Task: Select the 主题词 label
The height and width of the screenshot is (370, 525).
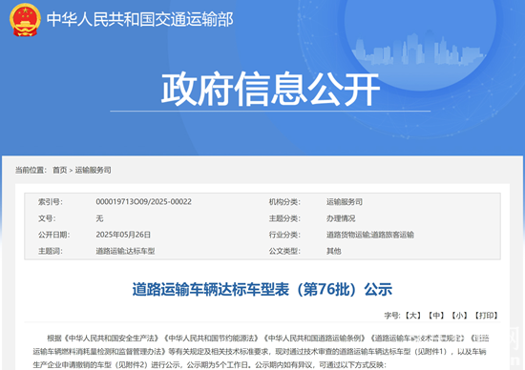Action: [x=51, y=251]
